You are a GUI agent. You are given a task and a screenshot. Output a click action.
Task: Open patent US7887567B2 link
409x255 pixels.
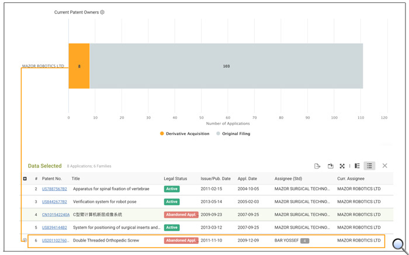(54, 189)
